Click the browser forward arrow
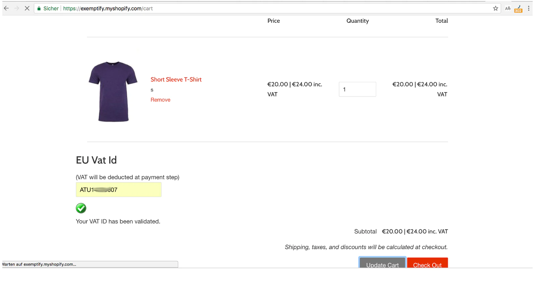This screenshot has width=536, height=301. [x=17, y=8]
